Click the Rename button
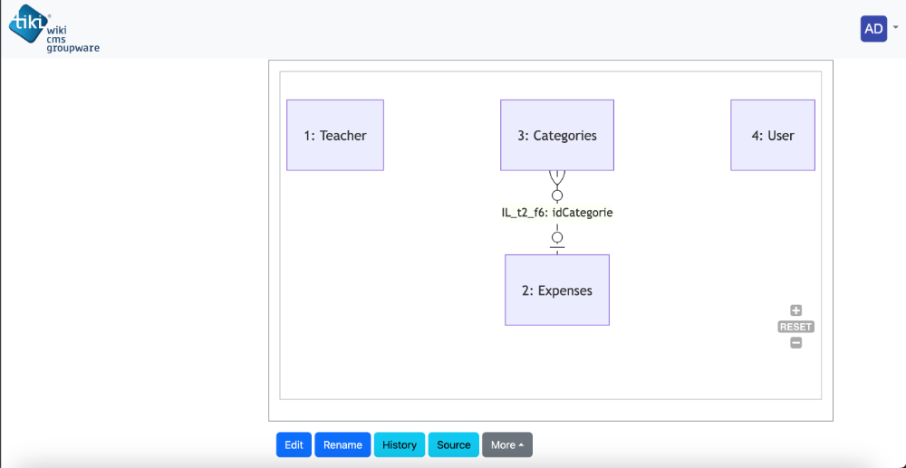Image resolution: width=906 pixels, height=468 pixels. (342, 445)
